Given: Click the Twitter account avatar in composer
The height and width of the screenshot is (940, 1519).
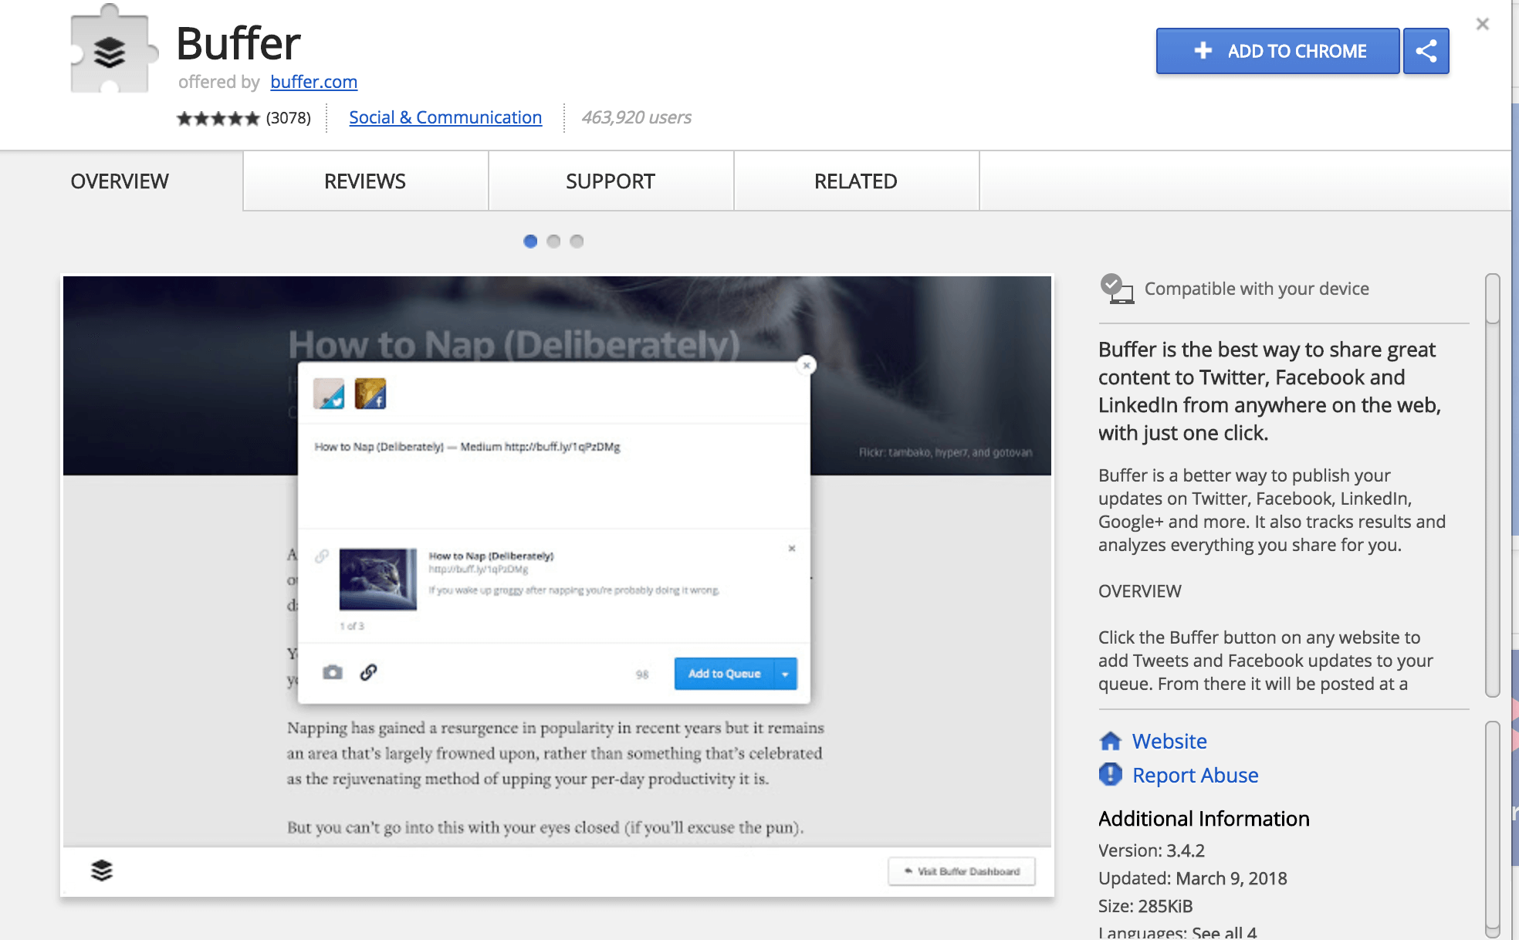Looking at the screenshot, I should 329,394.
